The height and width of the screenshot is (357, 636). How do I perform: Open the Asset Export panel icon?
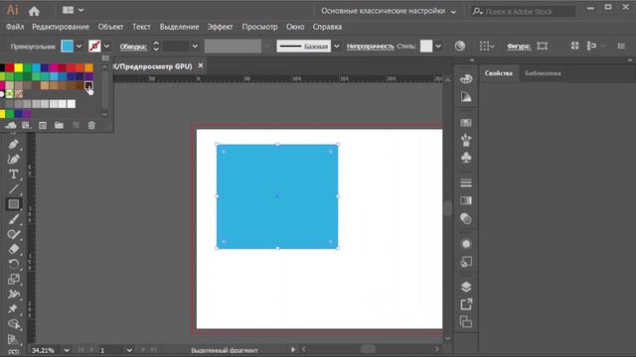point(466,304)
